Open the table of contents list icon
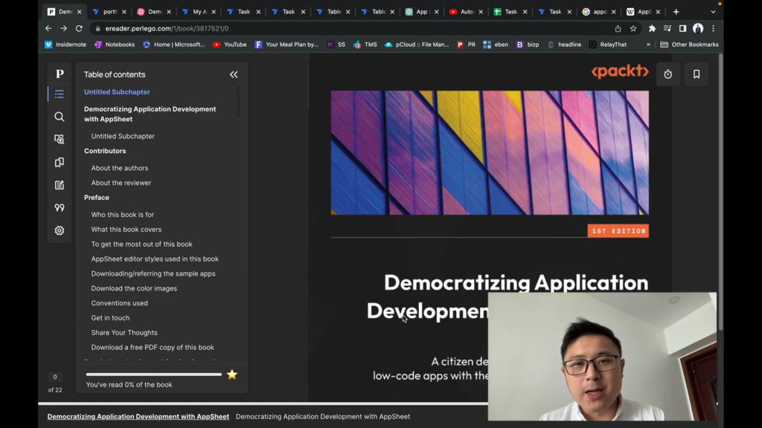 coord(60,94)
